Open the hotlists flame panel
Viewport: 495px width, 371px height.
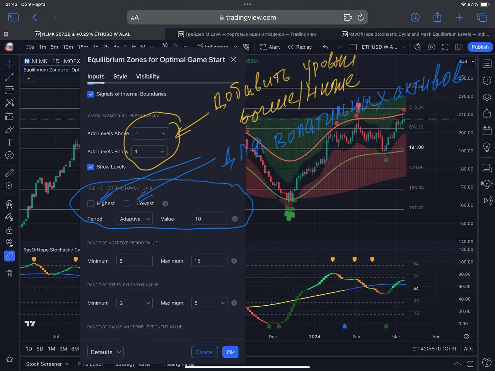tap(487, 114)
